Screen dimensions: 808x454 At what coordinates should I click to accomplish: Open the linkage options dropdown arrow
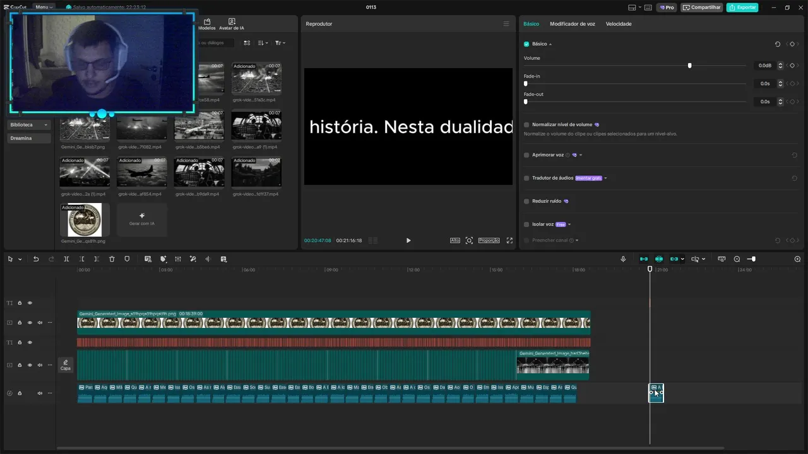[x=682, y=259]
